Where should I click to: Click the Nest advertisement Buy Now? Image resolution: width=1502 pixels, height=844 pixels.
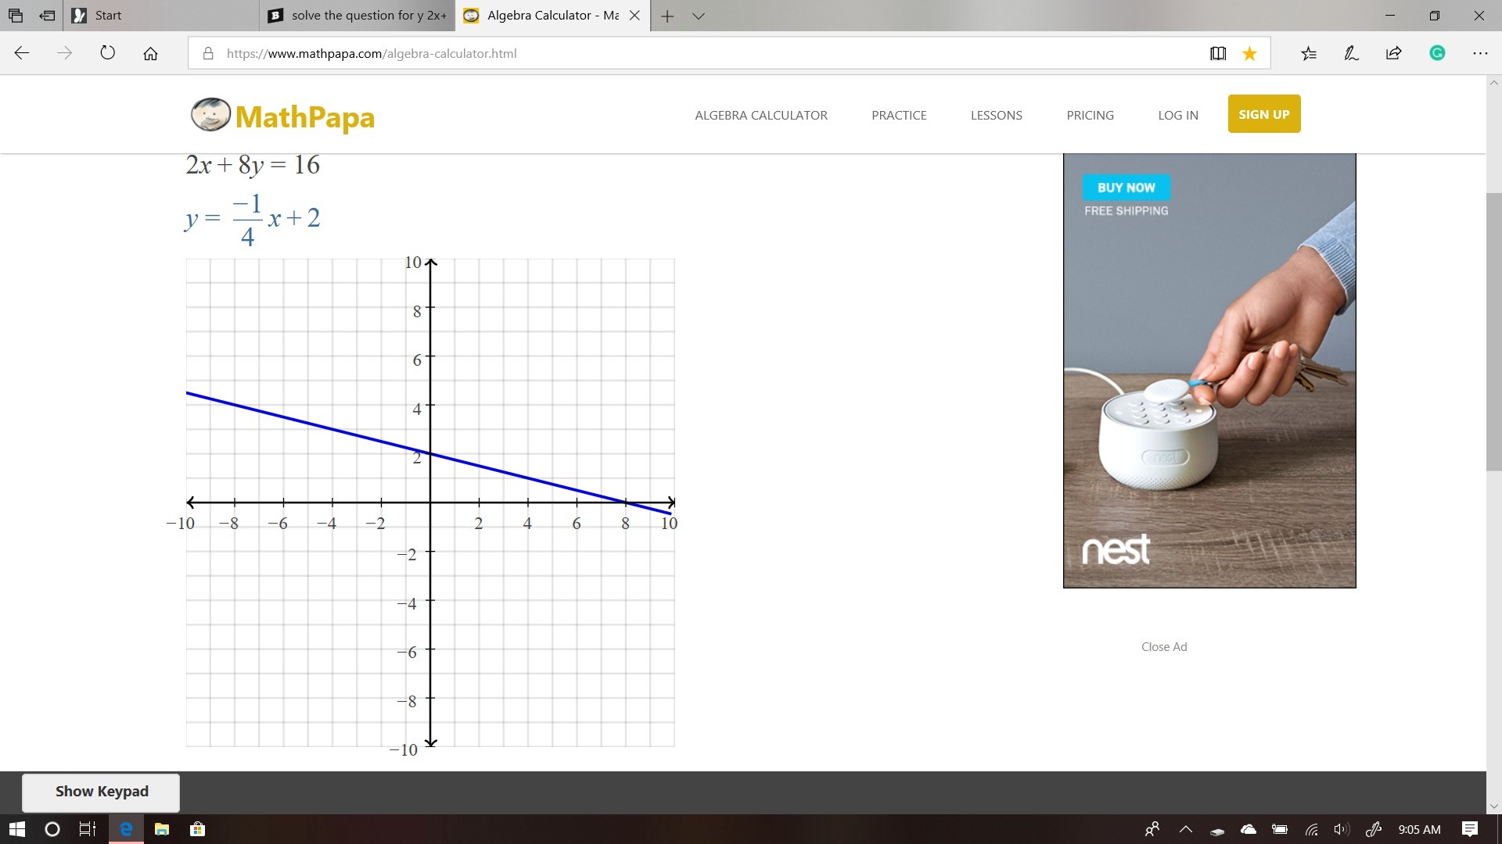coord(1126,188)
